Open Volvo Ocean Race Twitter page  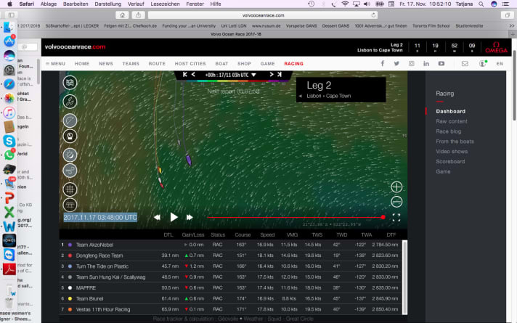(x=396, y=63)
